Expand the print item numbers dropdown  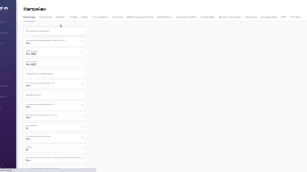55,117
